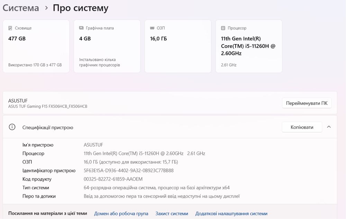Screen dimensions: 346x219
Task: Click the RAM icon beside ОЗП card title
Action: point(152,28)
